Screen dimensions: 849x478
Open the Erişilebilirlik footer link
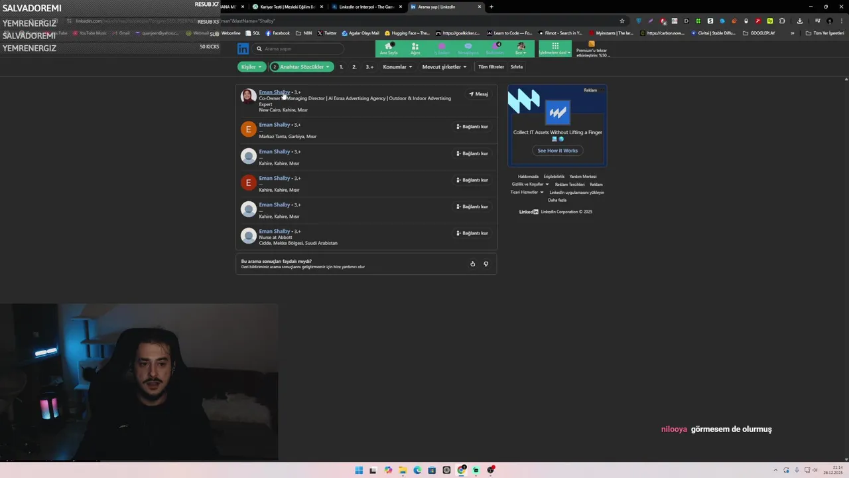pyautogui.click(x=554, y=177)
